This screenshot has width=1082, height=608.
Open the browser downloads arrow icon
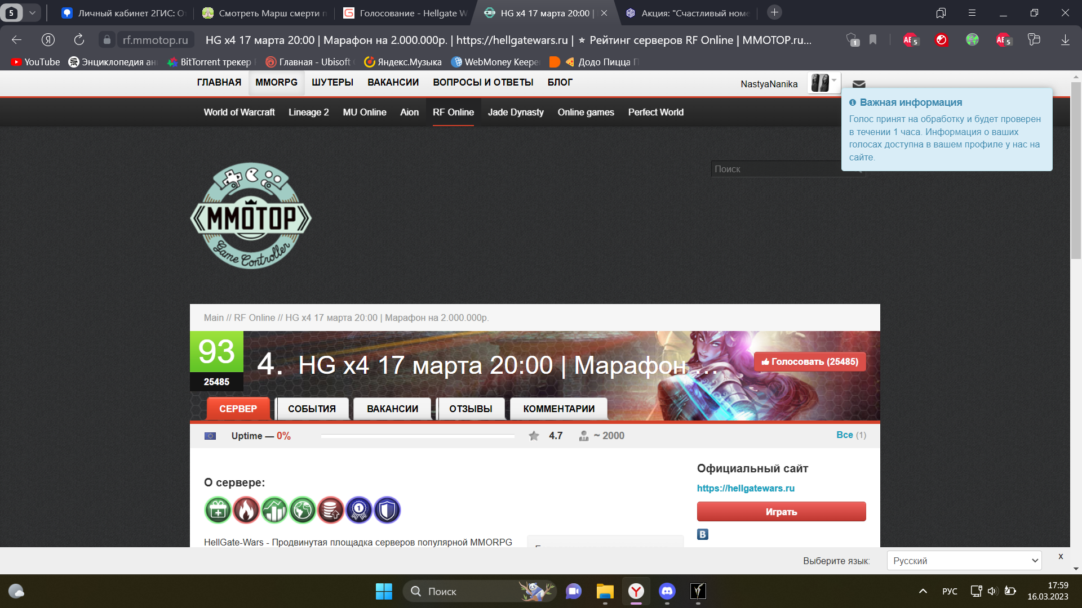tap(1065, 40)
